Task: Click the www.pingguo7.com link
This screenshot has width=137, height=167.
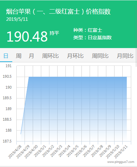Action: click(121, 162)
